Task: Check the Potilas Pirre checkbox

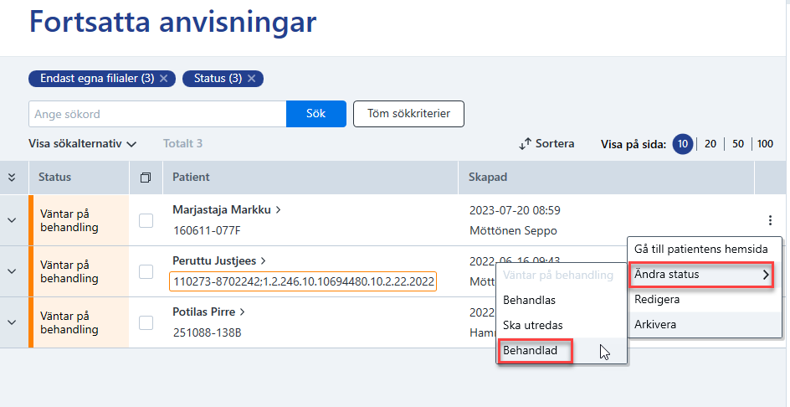Action: [x=146, y=322]
